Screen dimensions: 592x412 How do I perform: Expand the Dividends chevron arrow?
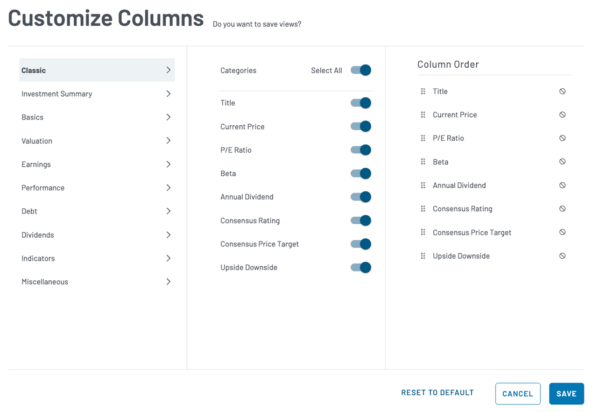pyautogui.click(x=168, y=235)
